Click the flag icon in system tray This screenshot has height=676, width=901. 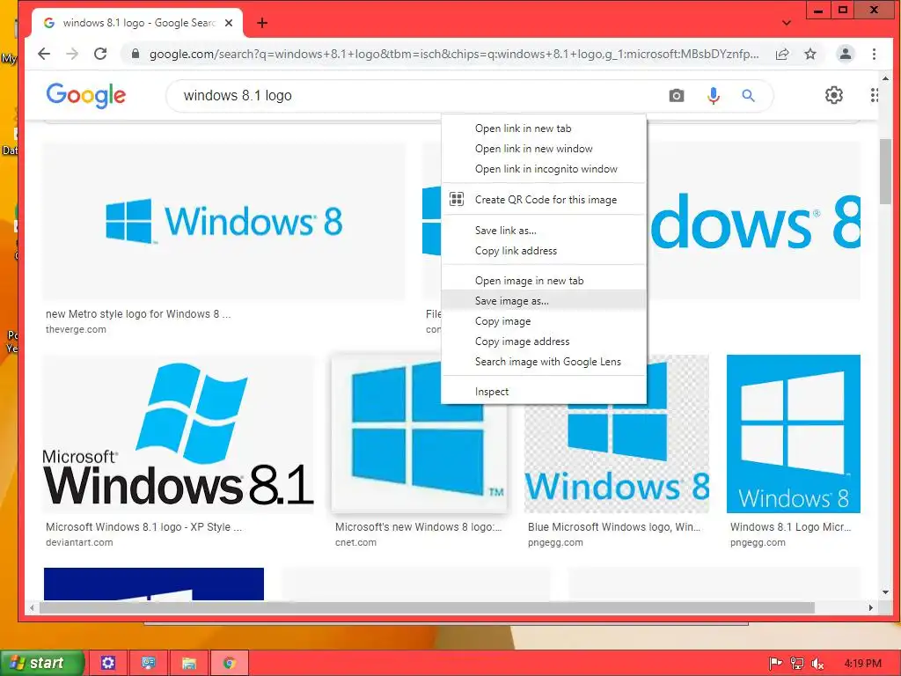point(775,664)
